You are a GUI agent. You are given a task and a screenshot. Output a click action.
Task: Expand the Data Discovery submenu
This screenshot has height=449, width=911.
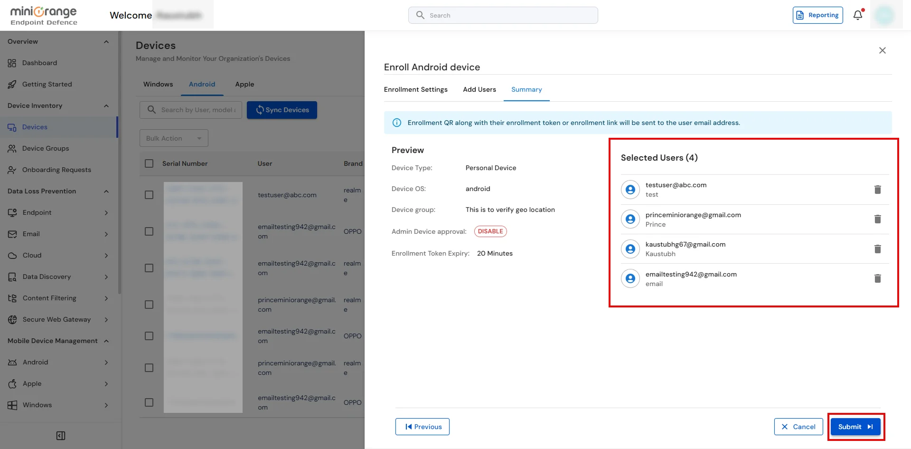pos(106,277)
